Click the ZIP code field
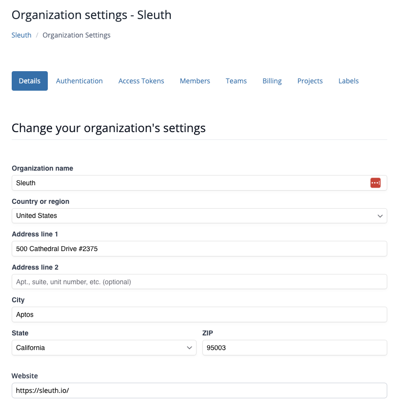 pyautogui.click(x=294, y=348)
